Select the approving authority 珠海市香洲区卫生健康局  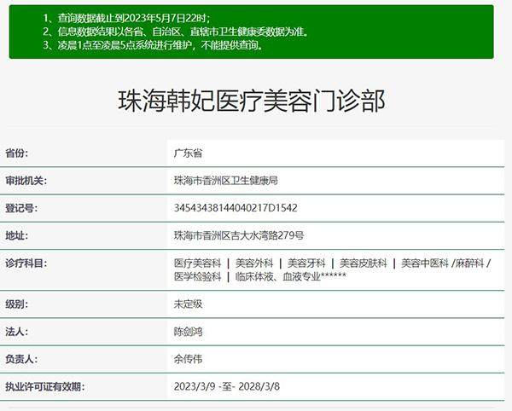pyautogui.click(x=226, y=181)
